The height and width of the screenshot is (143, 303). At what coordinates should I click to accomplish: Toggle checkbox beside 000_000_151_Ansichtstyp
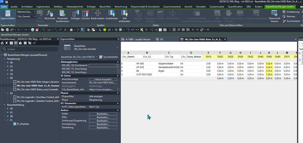click(x=118, y=69)
